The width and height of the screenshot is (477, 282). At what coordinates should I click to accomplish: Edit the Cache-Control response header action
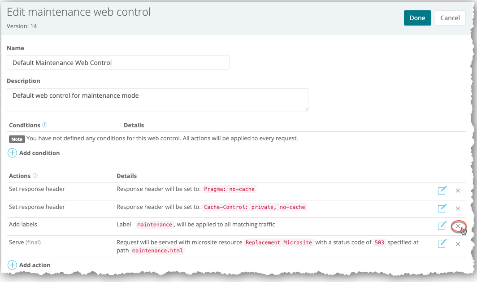point(442,208)
